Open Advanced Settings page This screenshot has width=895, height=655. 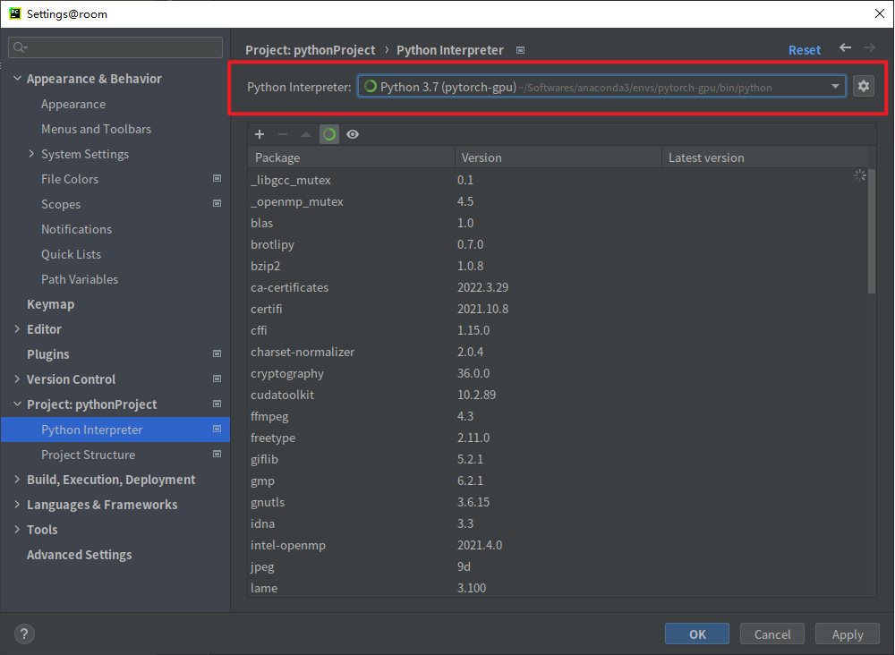[80, 555]
